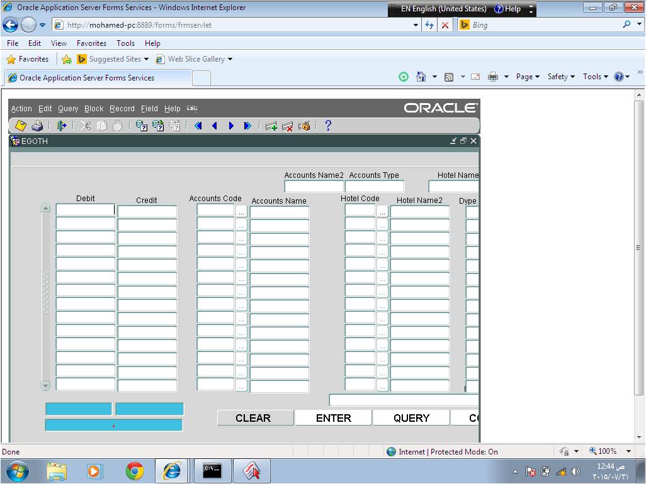Open the Record menu in Oracle Forms

click(x=122, y=109)
